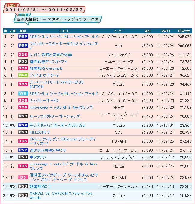This screenshot has width=195, height=204.
Task: Open 遊戯王ファイブディーズ ワールドチャンピオンシップ2011 link
Action: pyautogui.click(x=64, y=177)
